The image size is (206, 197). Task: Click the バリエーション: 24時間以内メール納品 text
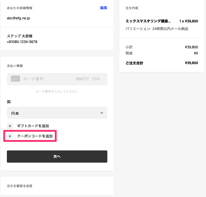[157, 29]
